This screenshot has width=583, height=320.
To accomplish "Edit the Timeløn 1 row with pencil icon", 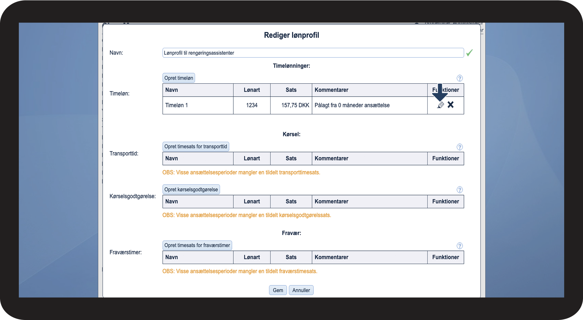I will 441,105.
